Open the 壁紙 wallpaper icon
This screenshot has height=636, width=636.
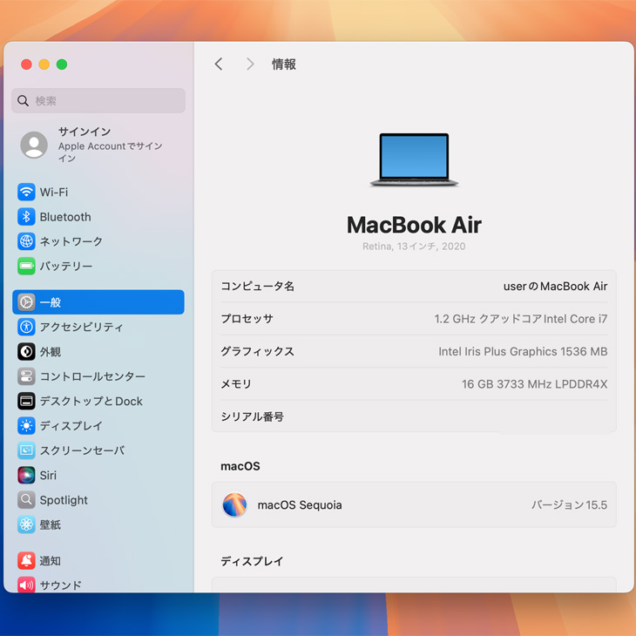pos(26,524)
